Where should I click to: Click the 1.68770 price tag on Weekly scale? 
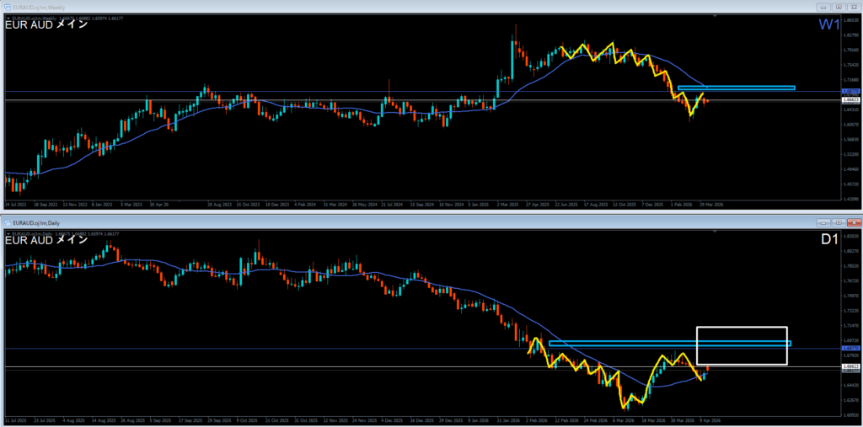pyautogui.click(x=851, y=91)
